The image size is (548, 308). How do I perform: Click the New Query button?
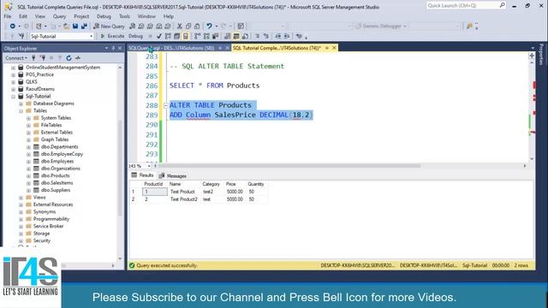pyautogui.click(x=109, y=27)
